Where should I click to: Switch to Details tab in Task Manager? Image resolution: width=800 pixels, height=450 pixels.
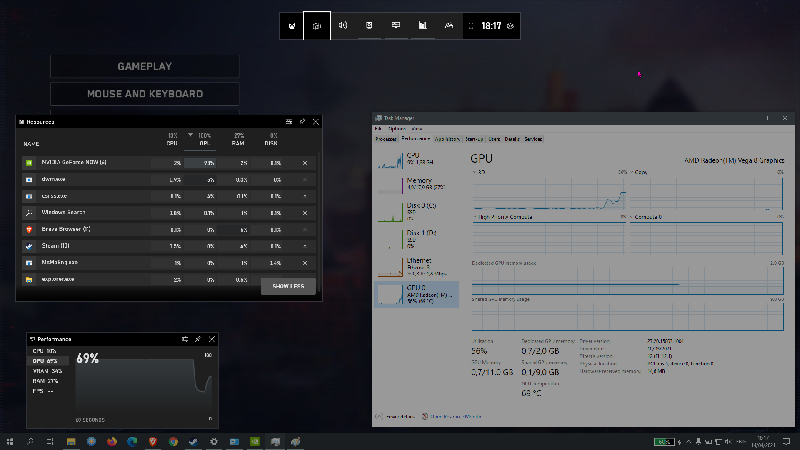(512, 139)
